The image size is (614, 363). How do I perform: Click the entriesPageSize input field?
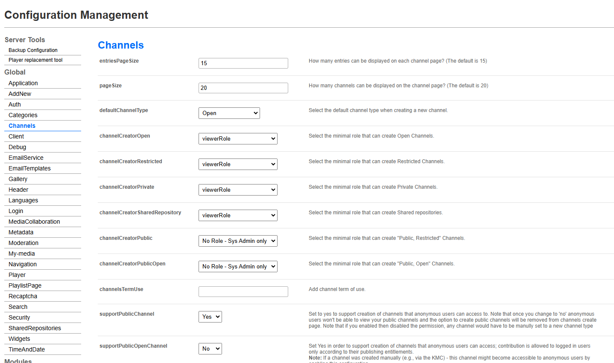pyautogui.click(x=243, y=63)
